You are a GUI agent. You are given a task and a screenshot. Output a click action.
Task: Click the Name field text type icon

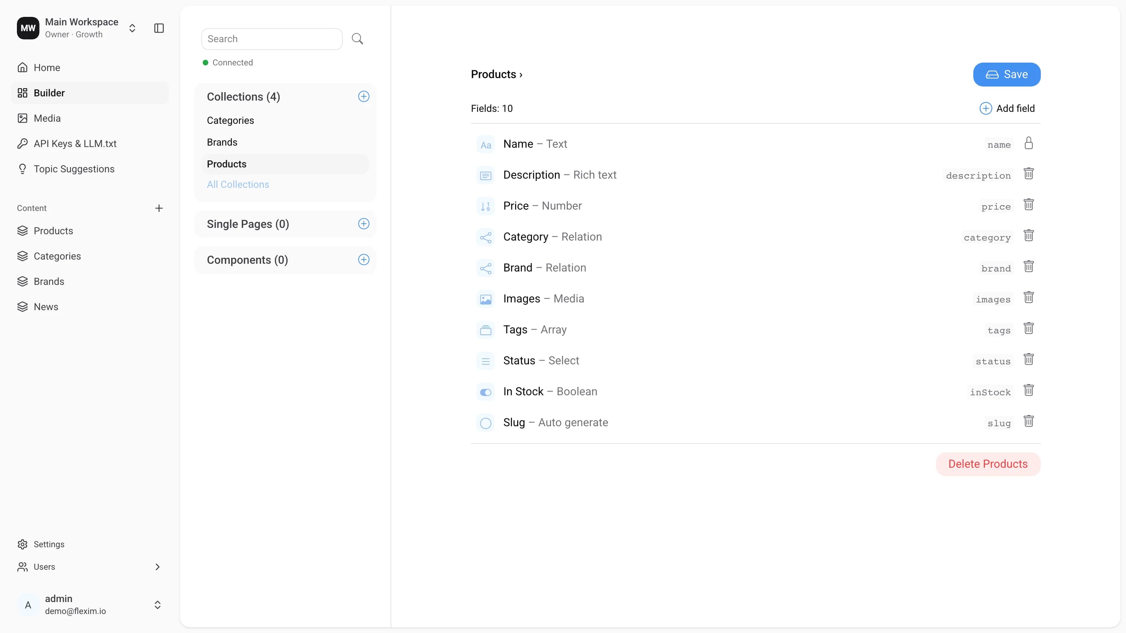click(486, 145)
